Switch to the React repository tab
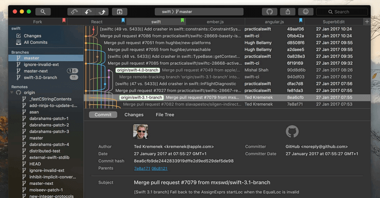The height and width of the screenshot is (198, 380). pyautogui.click(x=97, y=22)
